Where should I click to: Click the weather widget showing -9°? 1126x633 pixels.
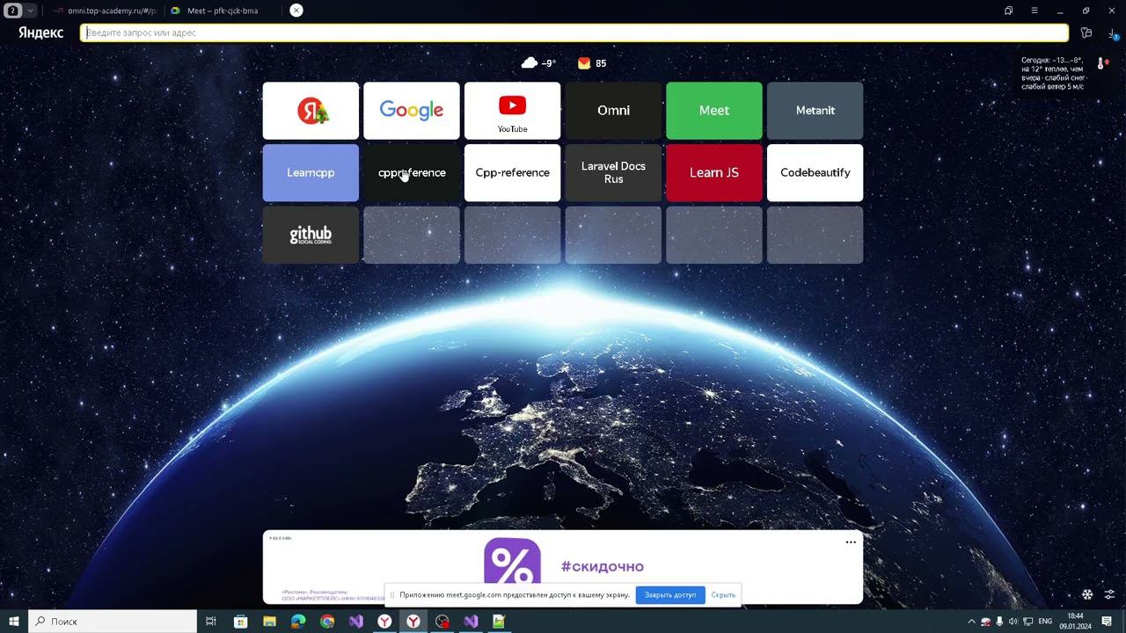[538, 63]
